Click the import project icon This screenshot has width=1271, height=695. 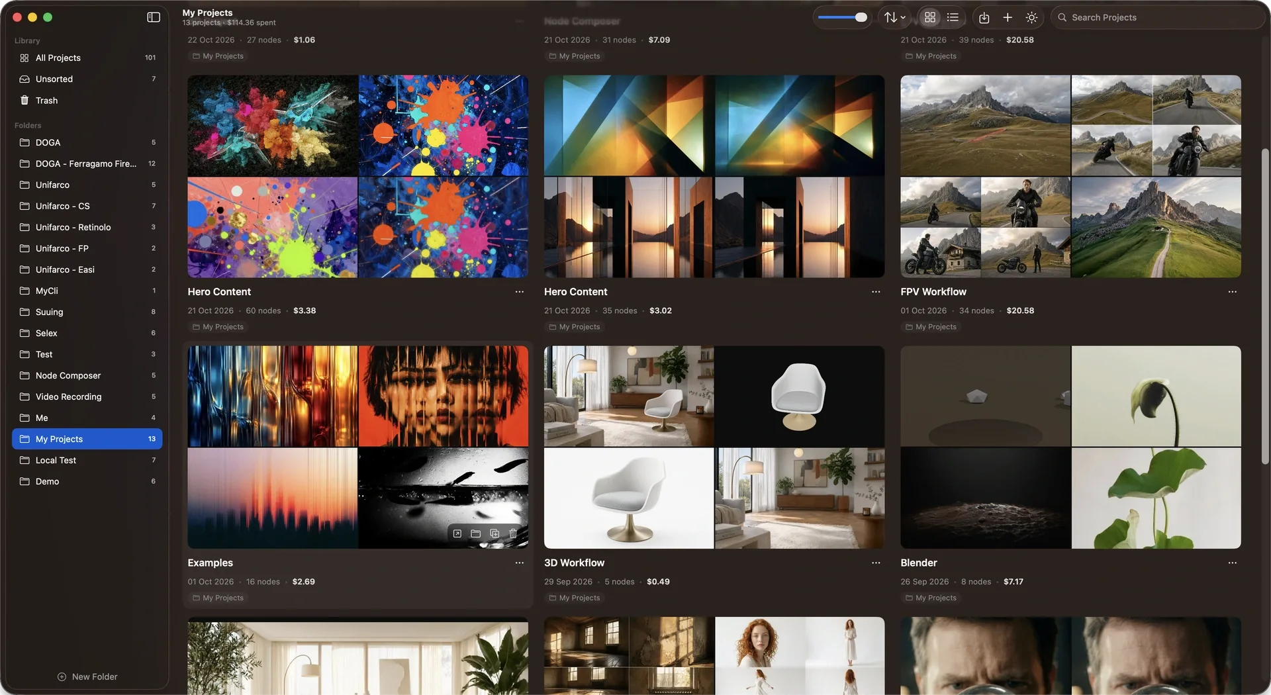click(984, 17)
